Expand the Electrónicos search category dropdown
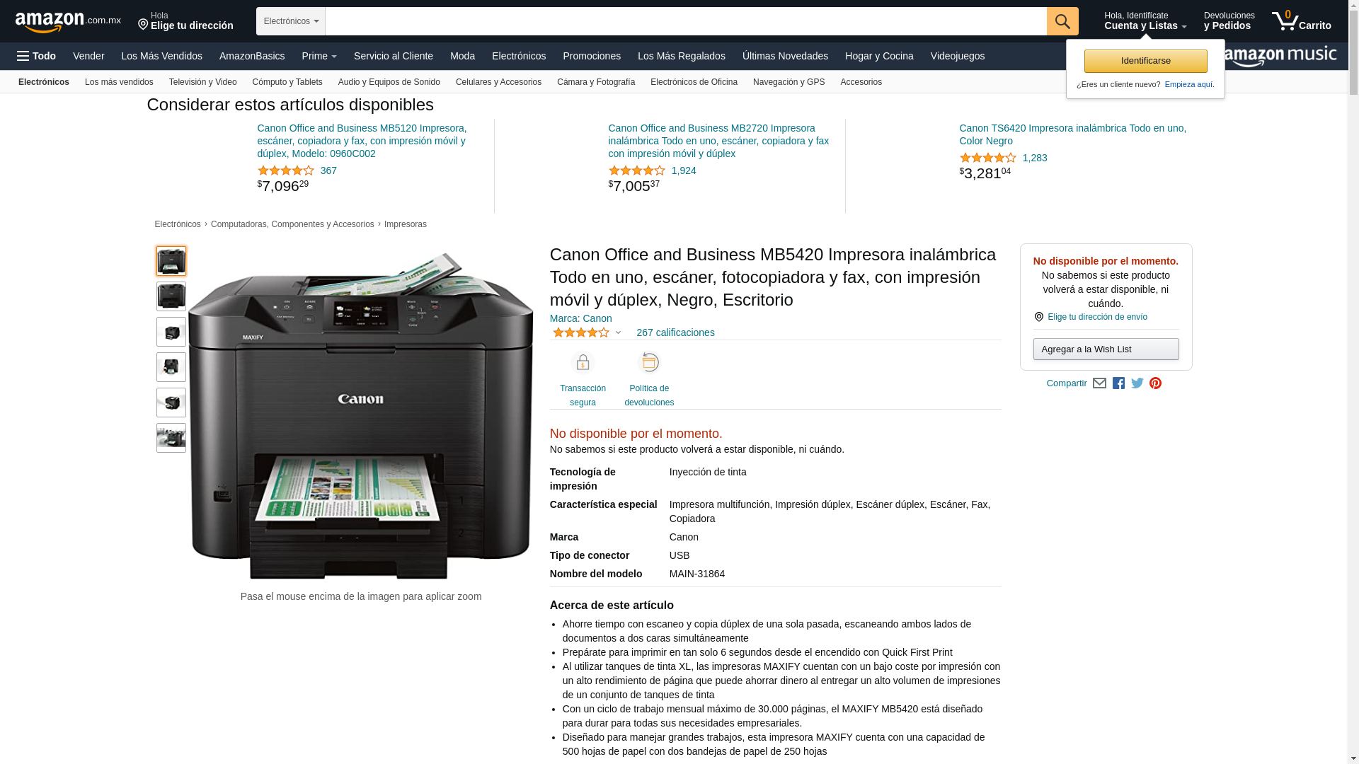The width and height of the screenshot is (1359, 764). click(291, 21)
